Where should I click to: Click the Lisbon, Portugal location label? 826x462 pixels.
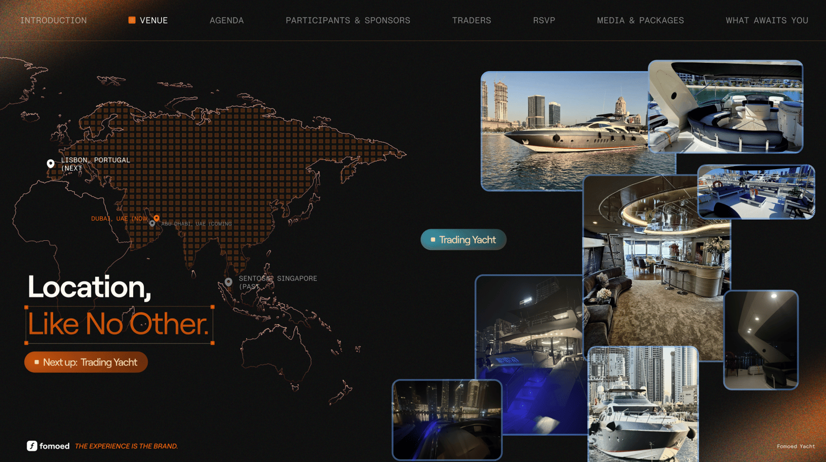96,164
